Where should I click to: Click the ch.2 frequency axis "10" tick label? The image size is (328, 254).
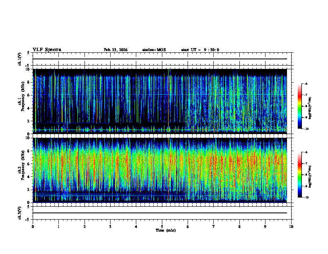point(29,138)
